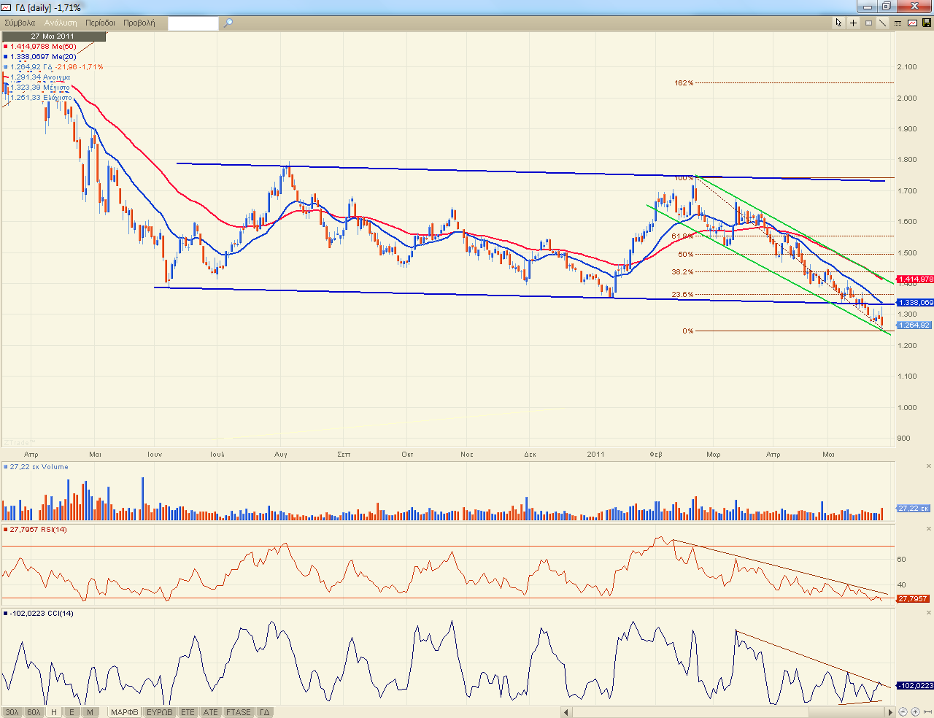Select the H daily timeframe tab
Image resolution: width=934 pixels, height=718 pixels.
(x=54, y=712)
